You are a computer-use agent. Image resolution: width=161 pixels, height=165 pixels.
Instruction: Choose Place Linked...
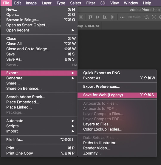tap(39, 107)
